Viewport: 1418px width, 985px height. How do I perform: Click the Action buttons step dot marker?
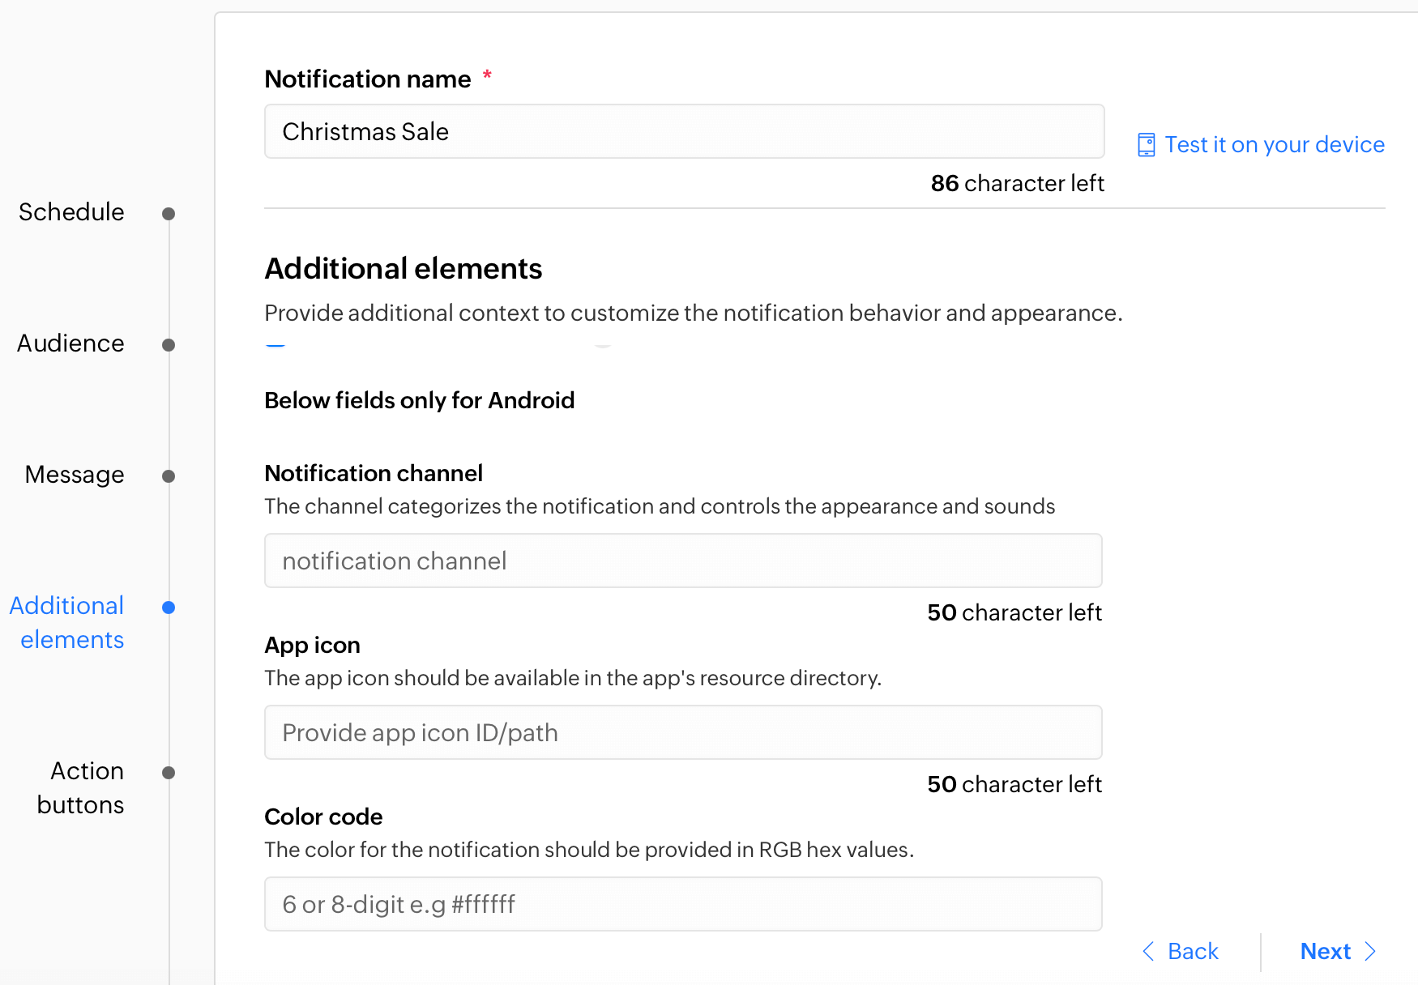click(169, 773)
